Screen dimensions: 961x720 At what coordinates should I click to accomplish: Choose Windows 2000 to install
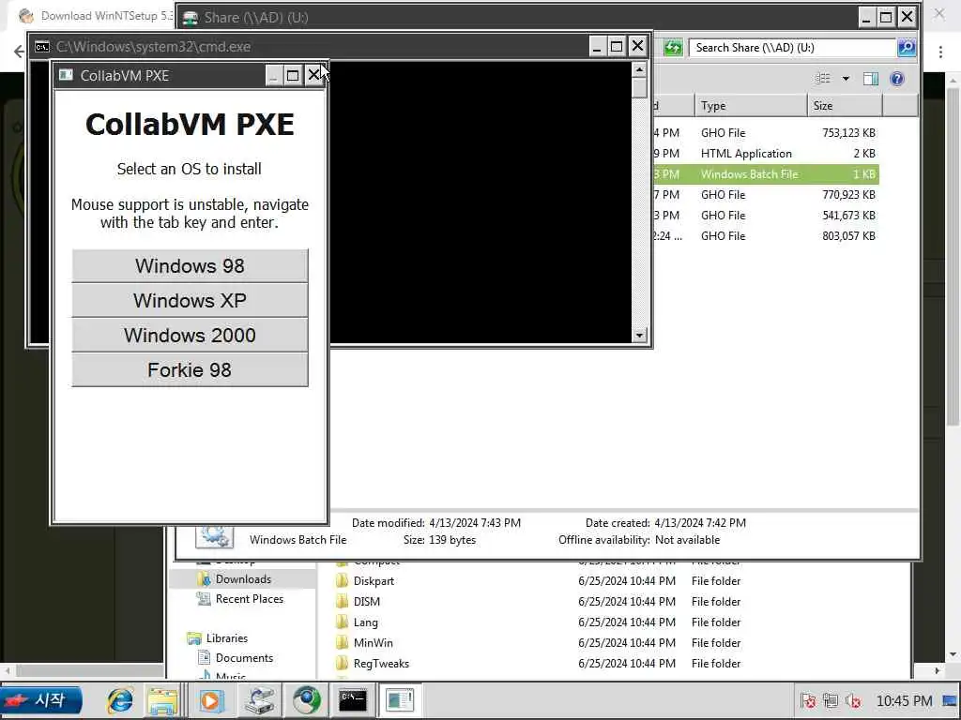click(x=190, y=335)
